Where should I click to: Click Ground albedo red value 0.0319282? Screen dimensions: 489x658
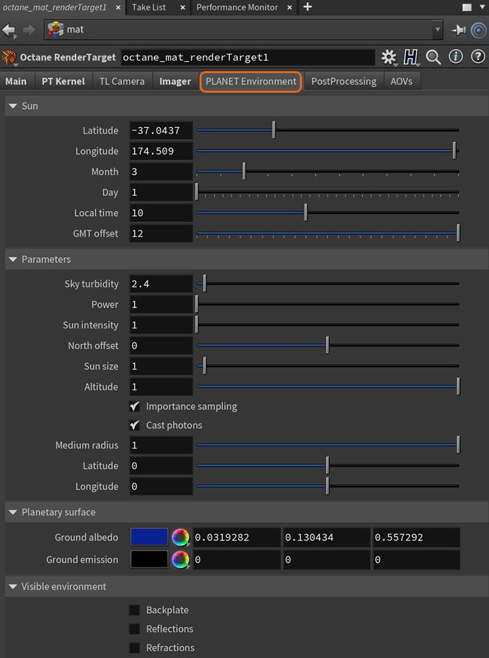click(236, 538)
